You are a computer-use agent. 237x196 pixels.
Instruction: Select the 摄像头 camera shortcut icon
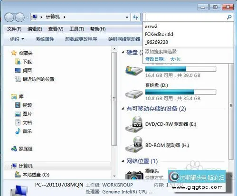pyautogui.click(x=134, y=175)
